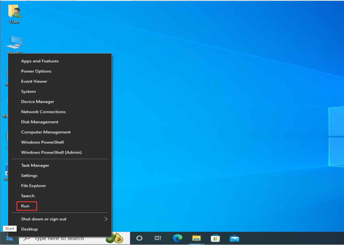Click the Windows Start button

point(9,238)
